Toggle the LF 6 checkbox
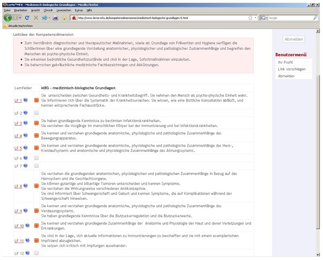The width and height of the screenshot is (323, 260). tap(36, 158)
